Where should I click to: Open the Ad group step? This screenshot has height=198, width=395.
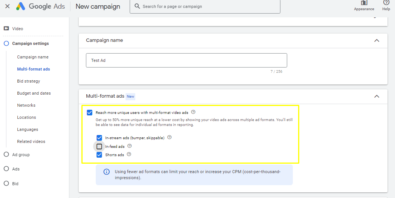pos(21,155)
